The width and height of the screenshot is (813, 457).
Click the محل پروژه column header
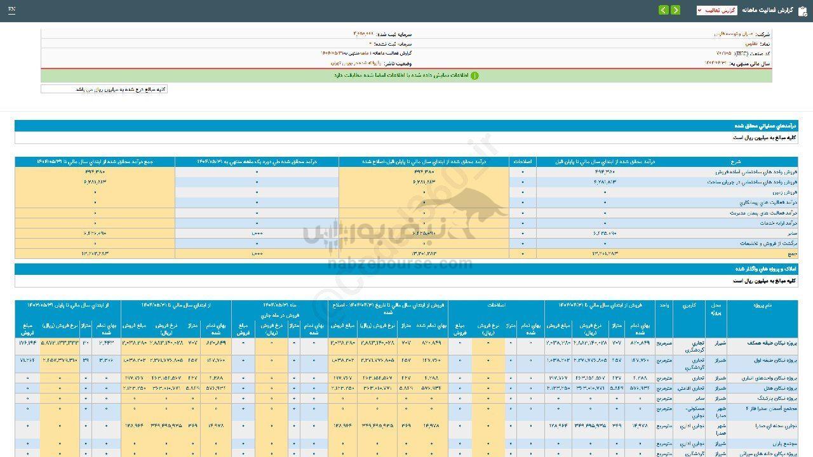[x=716, y=309]
